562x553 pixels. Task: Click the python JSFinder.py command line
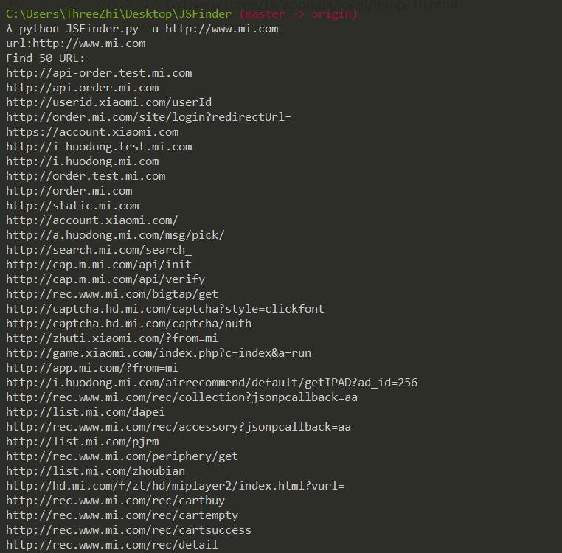pyautogui.click(x=142, y=29)
